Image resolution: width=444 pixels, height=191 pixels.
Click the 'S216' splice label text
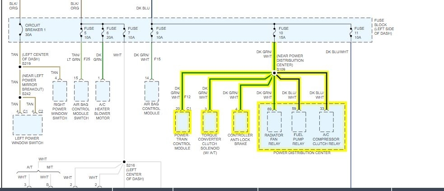click(x=130, y=166)
